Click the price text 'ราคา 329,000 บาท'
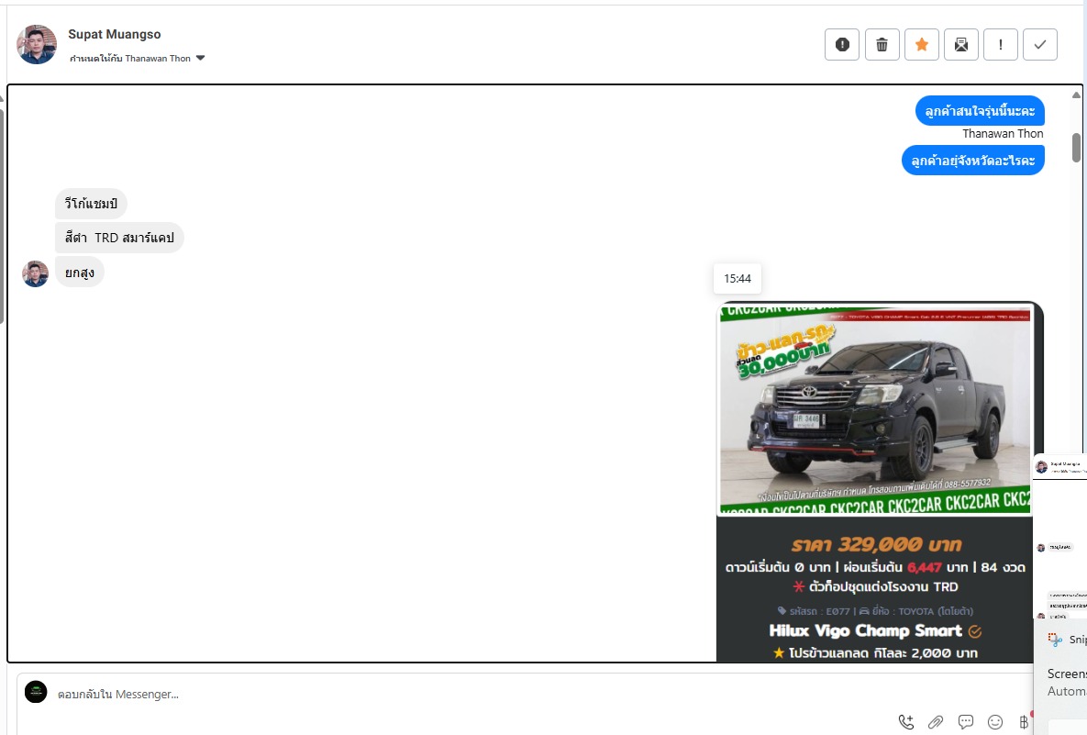This screenshot has height=735, width=1087. (876, 544)
